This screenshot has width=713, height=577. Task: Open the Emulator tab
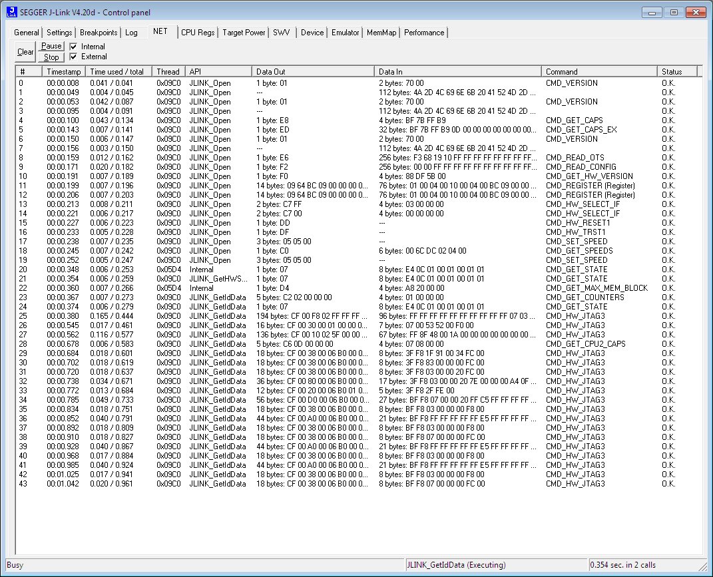pyautogui.click(x=345, y=33)
